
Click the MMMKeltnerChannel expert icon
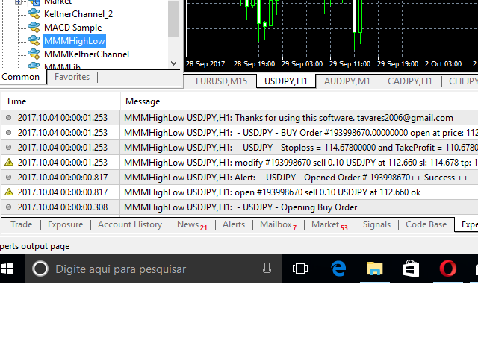34,54
